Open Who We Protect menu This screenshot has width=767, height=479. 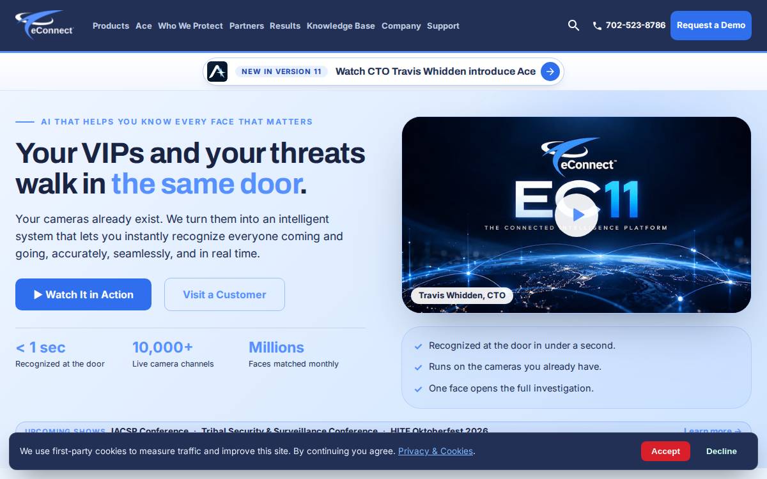(x=190, y=26)
